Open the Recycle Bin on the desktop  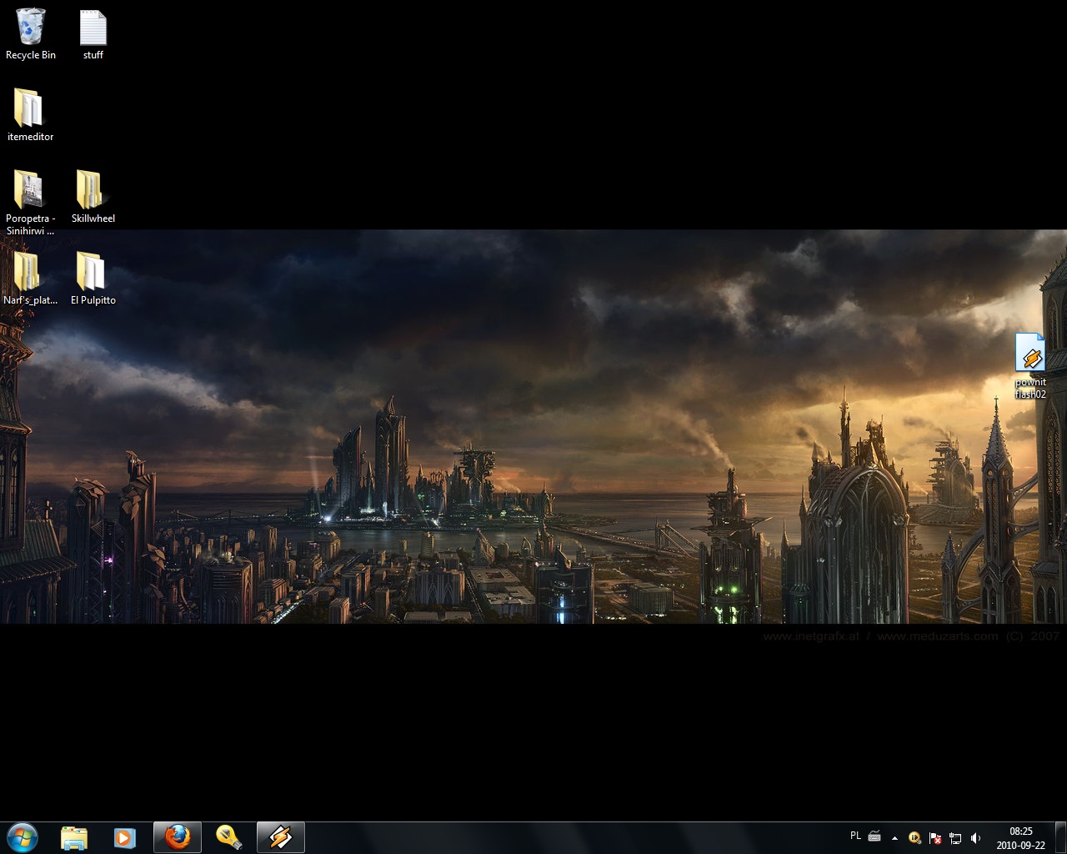click(31, 28)
